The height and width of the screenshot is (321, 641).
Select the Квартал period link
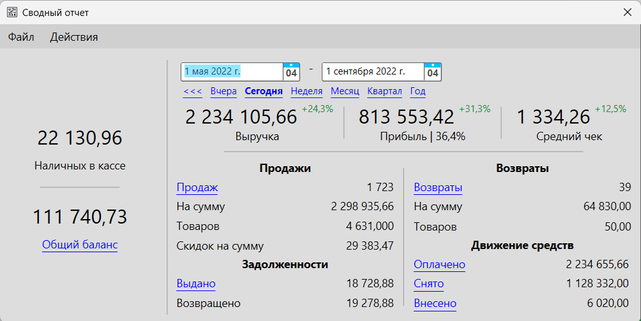pos(384,91)
